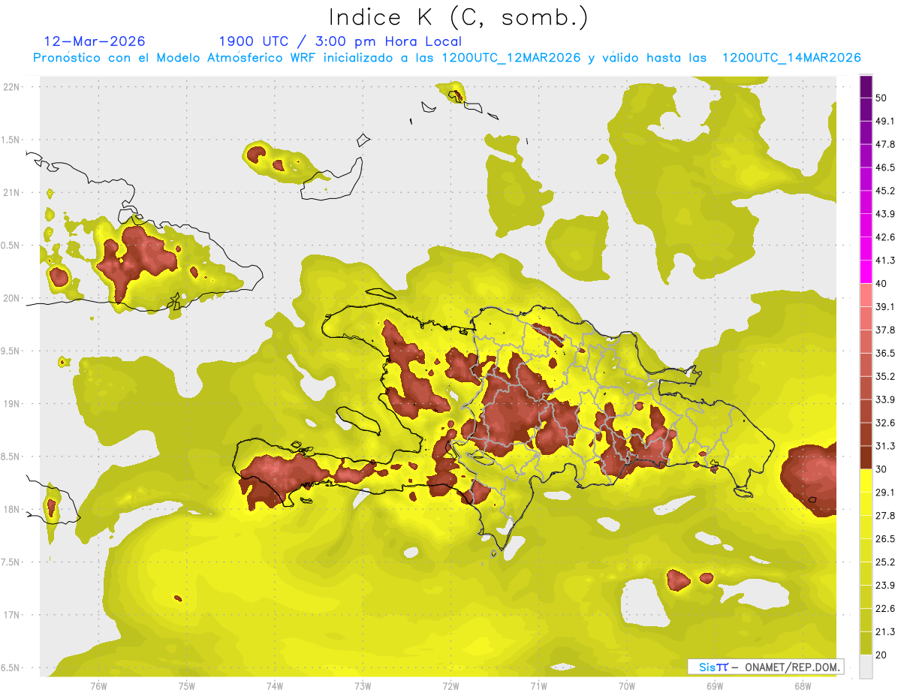Click the colorbar value "31.3"
The image size is (901, 696).
[x=885, y=446]
